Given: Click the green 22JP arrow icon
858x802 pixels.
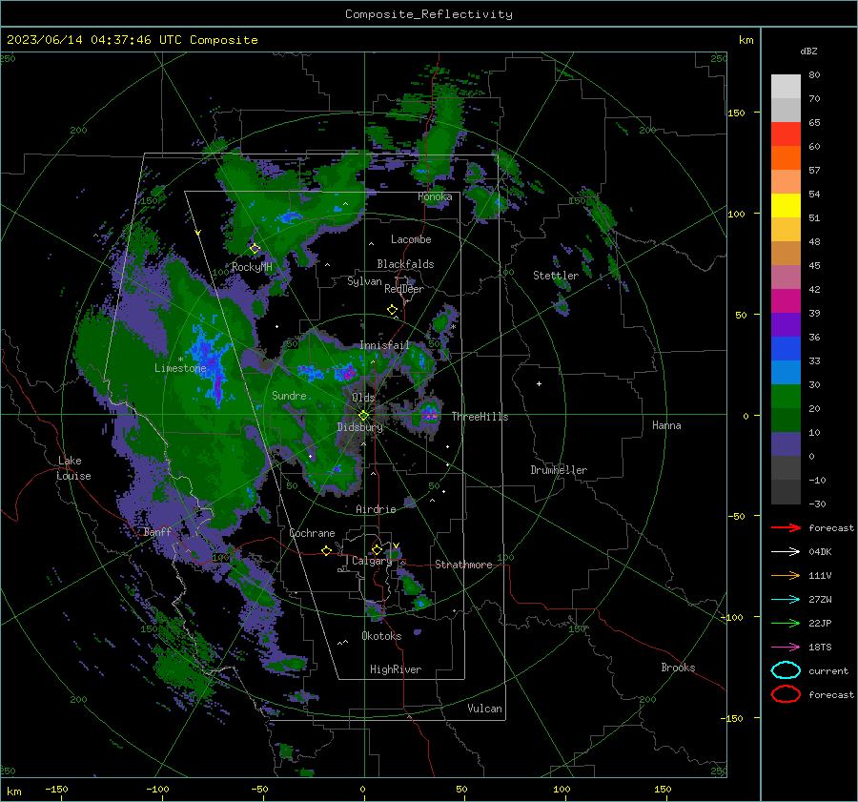Looking at the screenshot, I should (786, 623).
